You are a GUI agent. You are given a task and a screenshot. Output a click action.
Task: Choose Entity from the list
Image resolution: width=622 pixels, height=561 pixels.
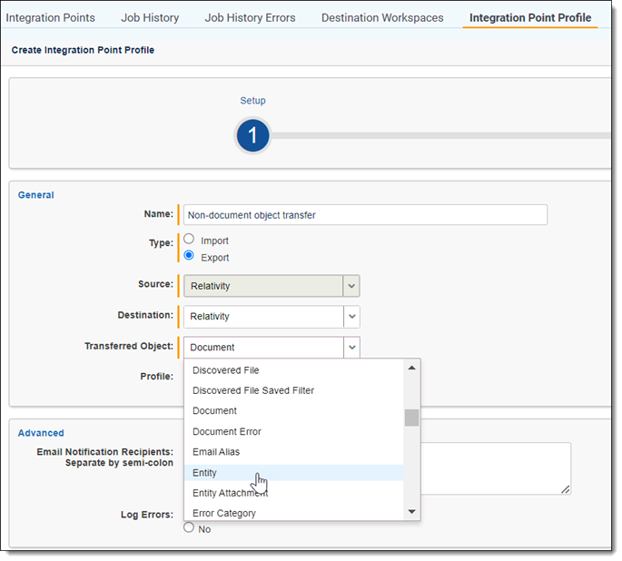point(204,473)
